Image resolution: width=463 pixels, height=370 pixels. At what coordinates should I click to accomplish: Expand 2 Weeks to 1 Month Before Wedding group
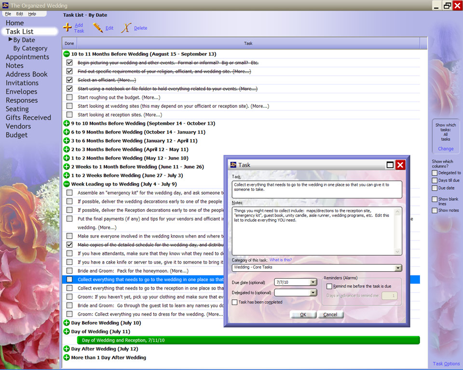click(67, 167)
